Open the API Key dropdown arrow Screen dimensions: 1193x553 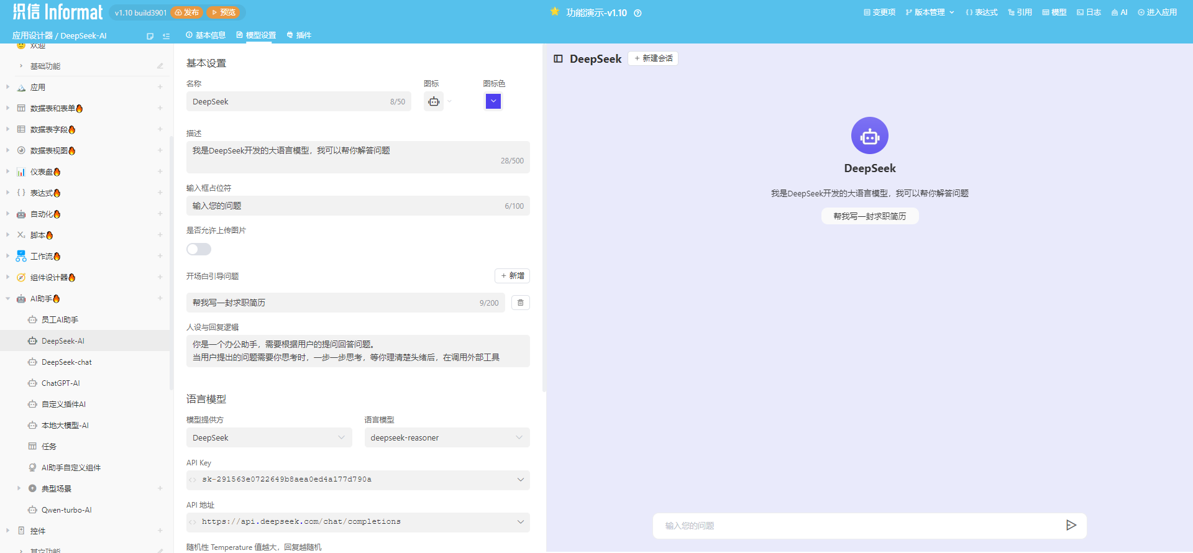[520, 480]
